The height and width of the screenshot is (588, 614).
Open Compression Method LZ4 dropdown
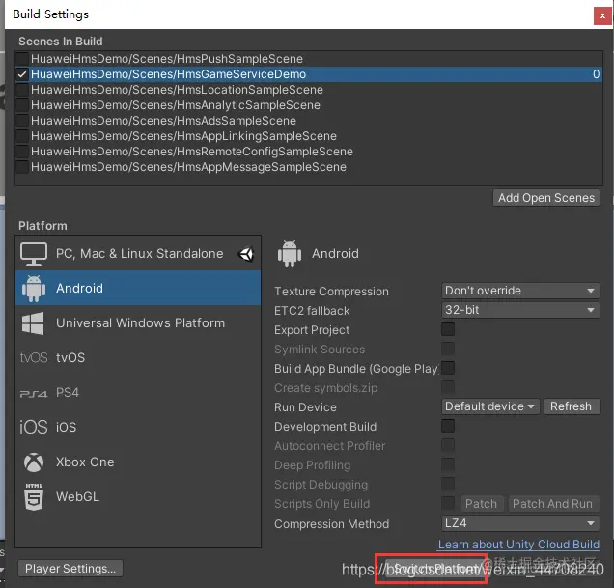click(520, 523)
